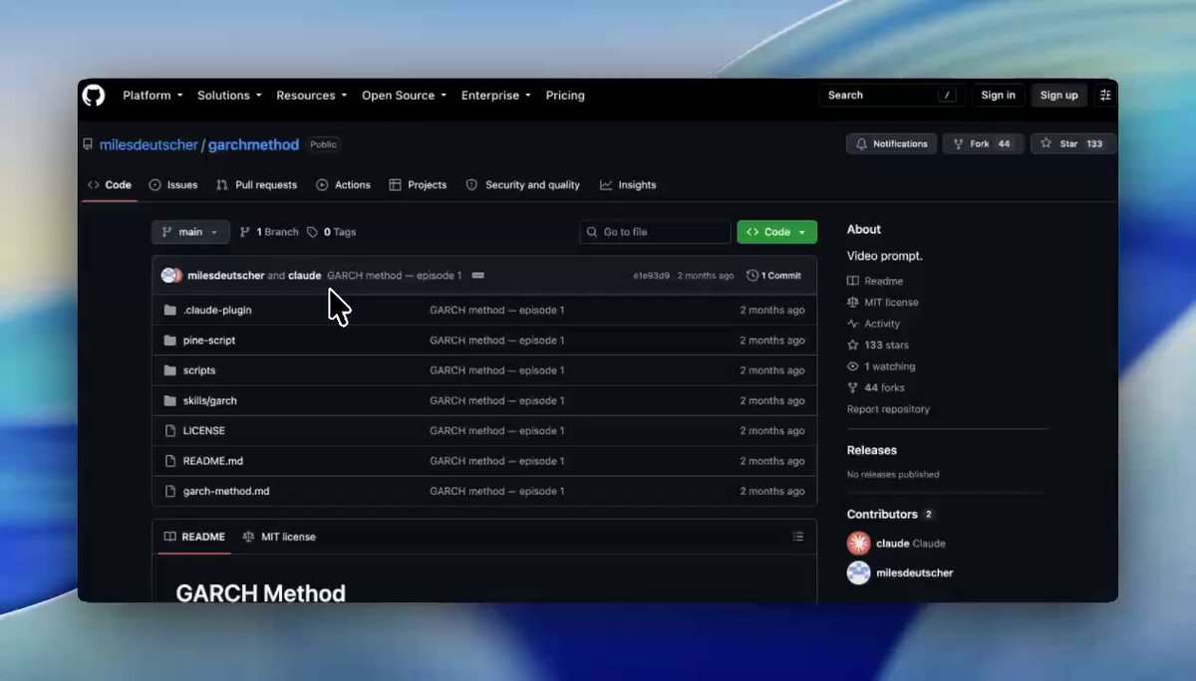
Task: Click the Report repository link
Action: pos(888,409)
